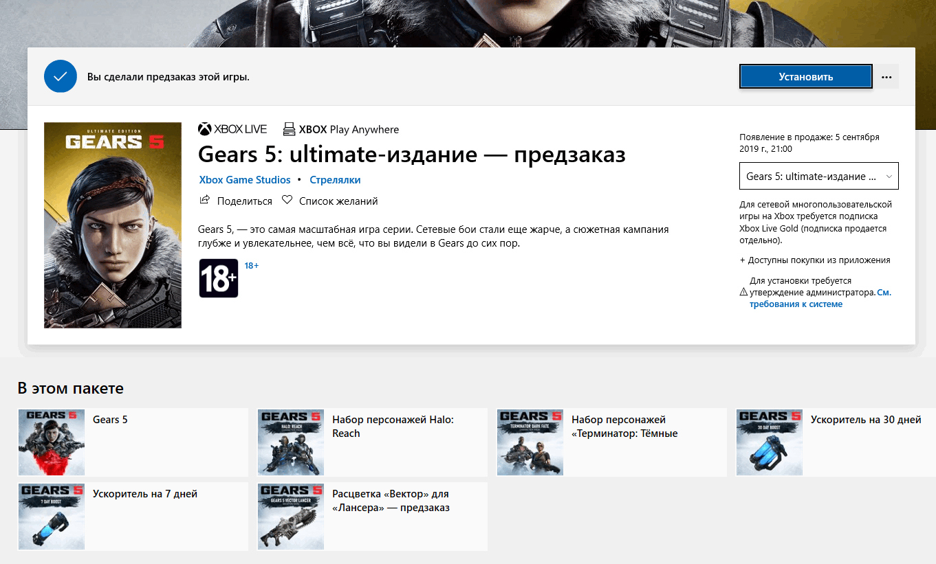
Task: Open the three-dots more options button
Action: coord(886,77)
